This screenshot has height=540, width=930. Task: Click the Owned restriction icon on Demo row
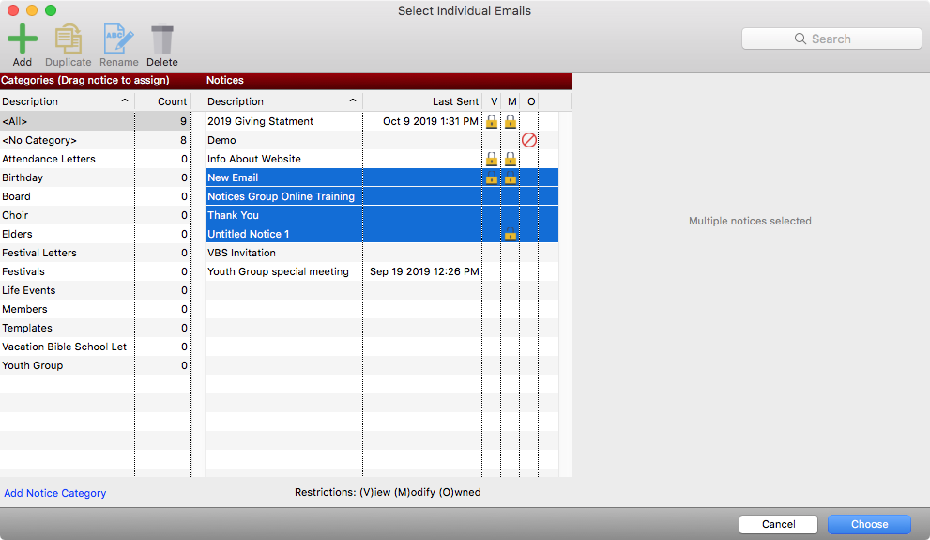click(x=529, y=140)
